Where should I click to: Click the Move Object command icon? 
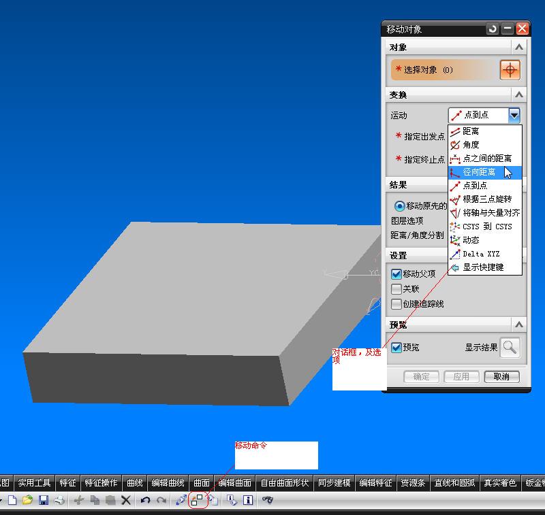197,500
